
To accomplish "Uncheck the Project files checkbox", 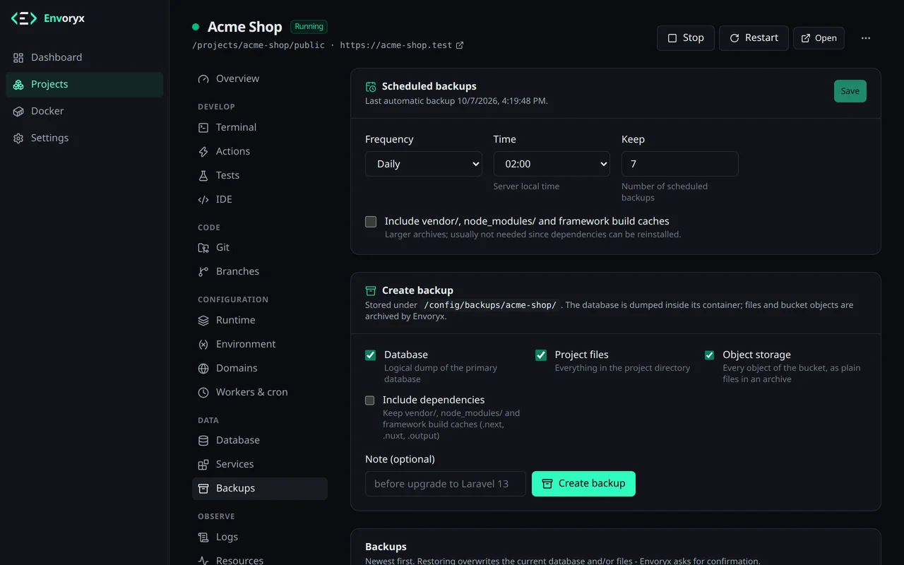I will [541, 355].
